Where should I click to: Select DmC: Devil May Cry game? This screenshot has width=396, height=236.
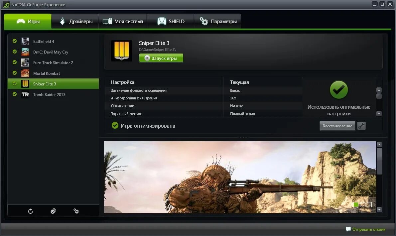(53, 52)
